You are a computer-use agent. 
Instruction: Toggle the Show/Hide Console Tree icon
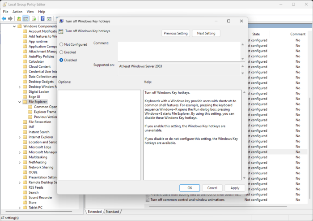click(x=25, y=19)
